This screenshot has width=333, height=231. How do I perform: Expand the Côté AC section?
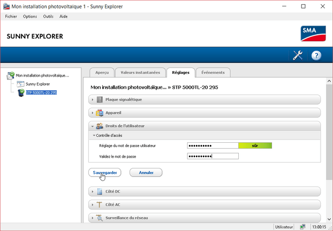click(x=93, y=205)
